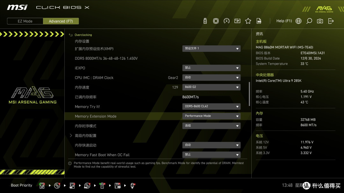Click the Memory Try It! label
This screenshot has height=193, width=344.
tap(87, 107)
